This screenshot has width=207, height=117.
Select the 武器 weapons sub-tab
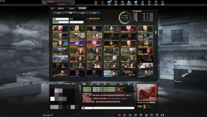tap(59, 13)
